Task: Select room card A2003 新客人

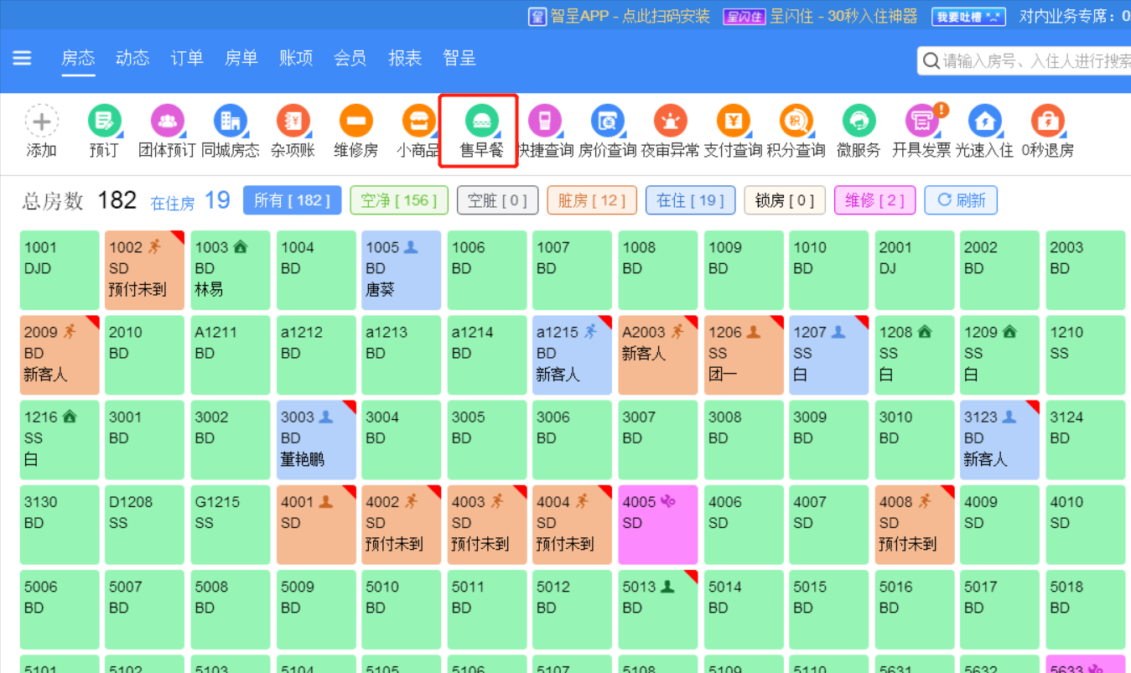Action: coord(657,355)
